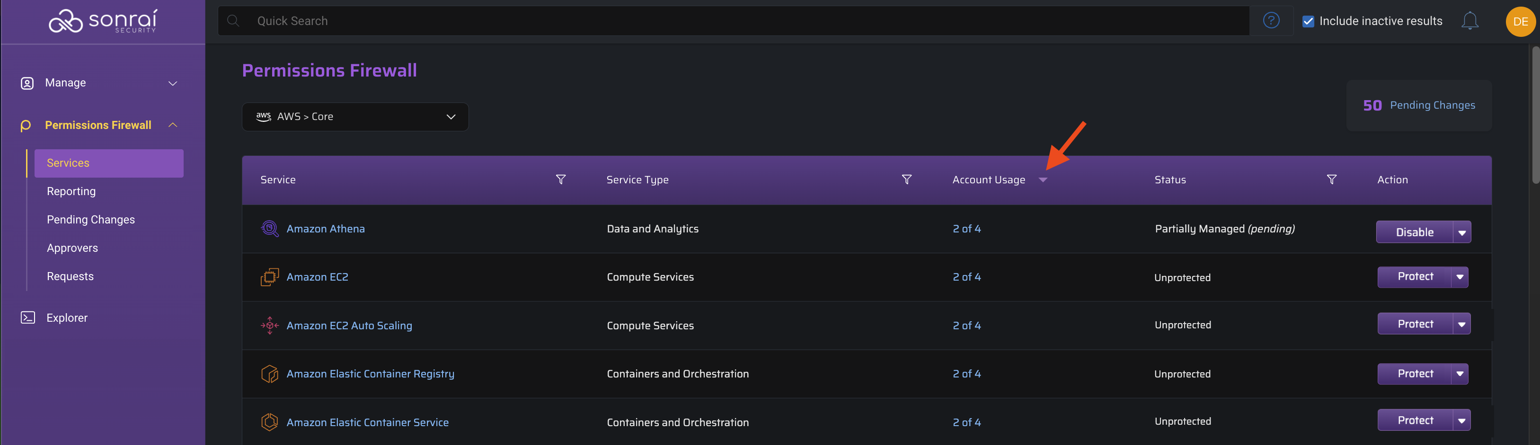Open Protect dropdown arrow for Amazon EC2
The width and height of the screenshot is (1540, 445).
pos(1460,277)
